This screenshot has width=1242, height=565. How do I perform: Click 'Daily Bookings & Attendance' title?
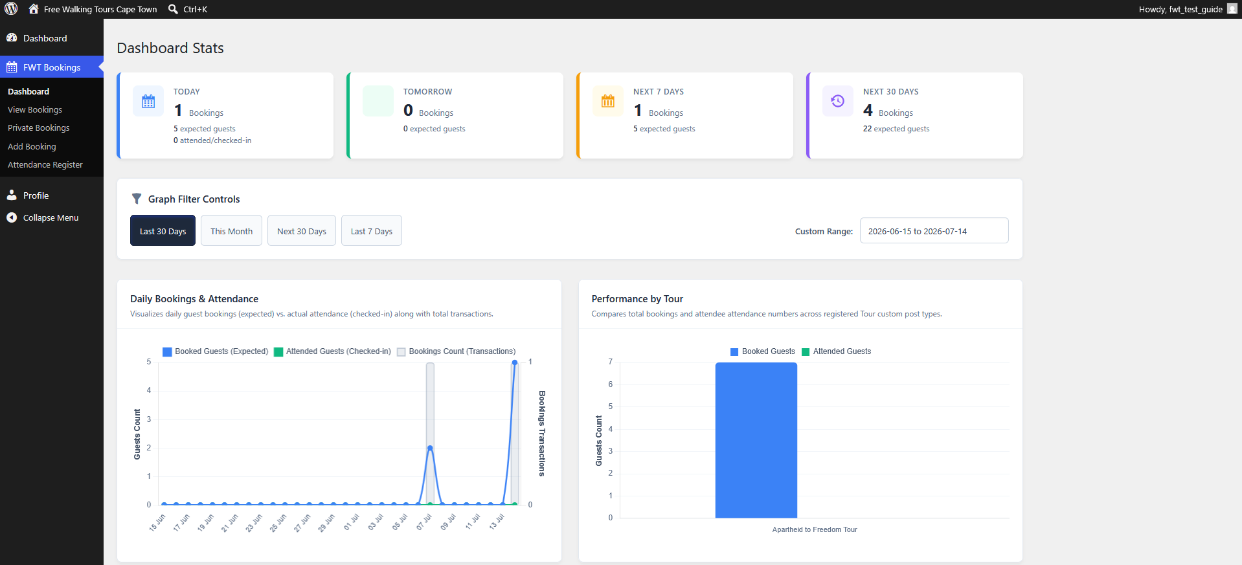click(x=194, y=299)
